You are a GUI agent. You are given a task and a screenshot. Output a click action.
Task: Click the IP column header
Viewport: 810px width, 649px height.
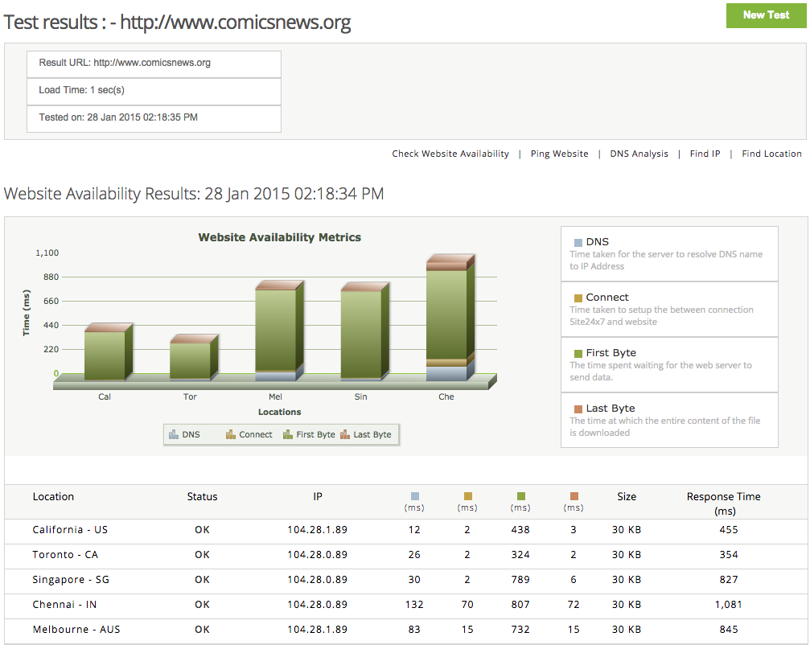pos(318,497)
